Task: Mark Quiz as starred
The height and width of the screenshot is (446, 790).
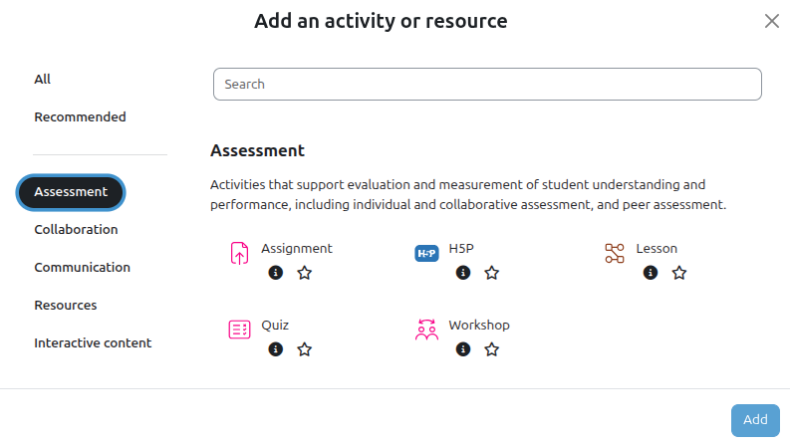Action: (305, 349)
